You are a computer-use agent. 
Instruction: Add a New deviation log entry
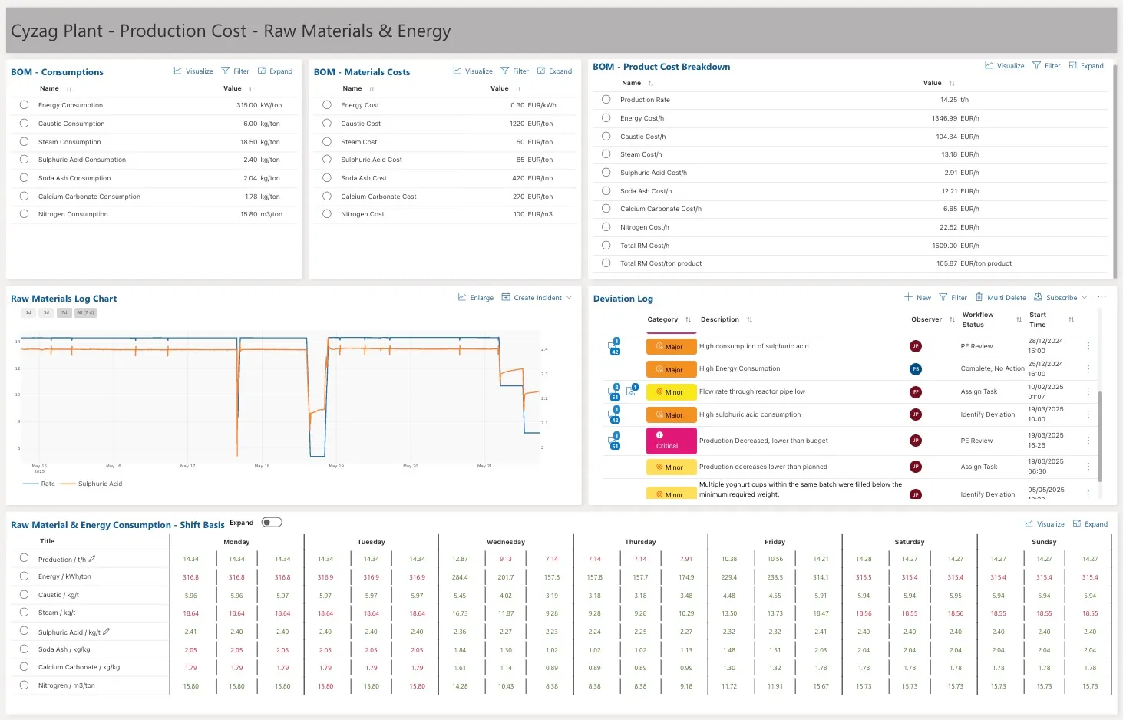pyautogui.click(x=917, y=298)
